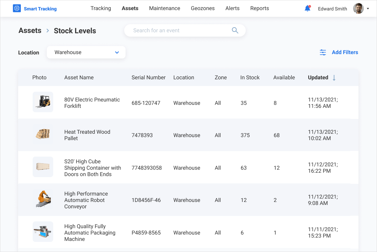This screenshot has height=252, width=377.
Task: Open the notifications bell
Action: [307, 8]
